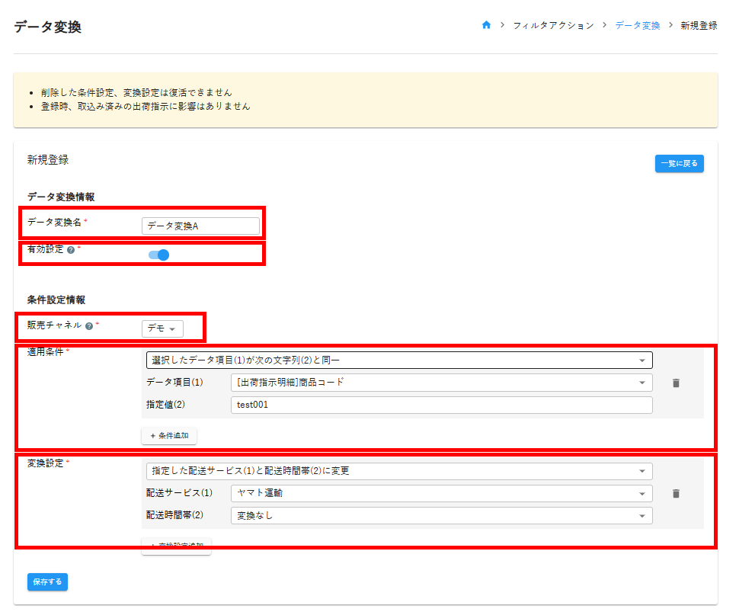Image resolution: width=739 pixels, height=612 pixels.
Task: Open データ変換 breadcrumb link
Action: click(x=638, y=25)
